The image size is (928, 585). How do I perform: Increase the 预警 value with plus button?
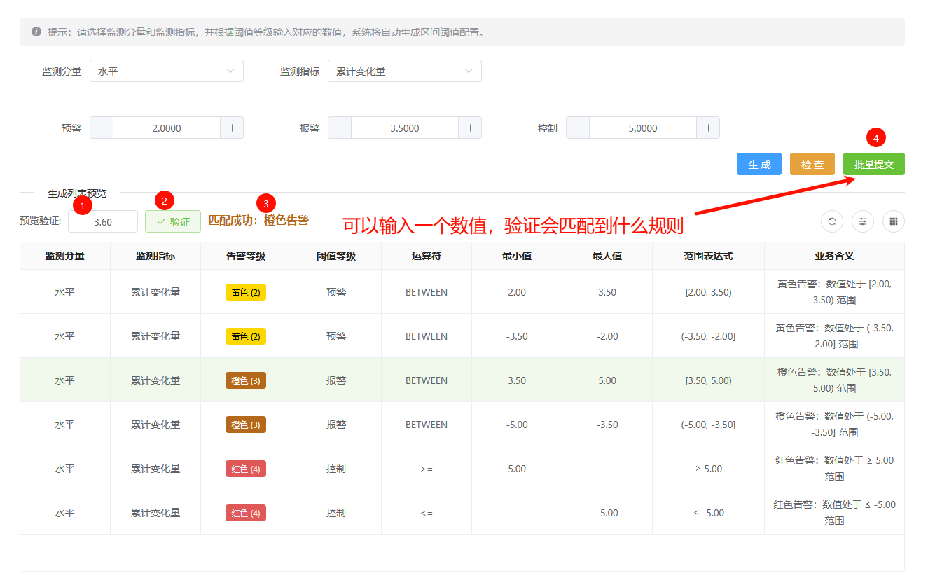pos(232,128)
